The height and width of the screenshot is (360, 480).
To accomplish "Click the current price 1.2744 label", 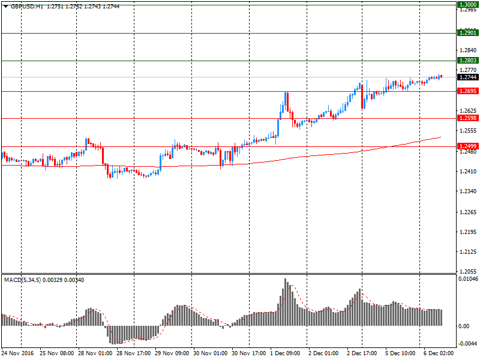I will pyautogui.click(x=468, y=77).
